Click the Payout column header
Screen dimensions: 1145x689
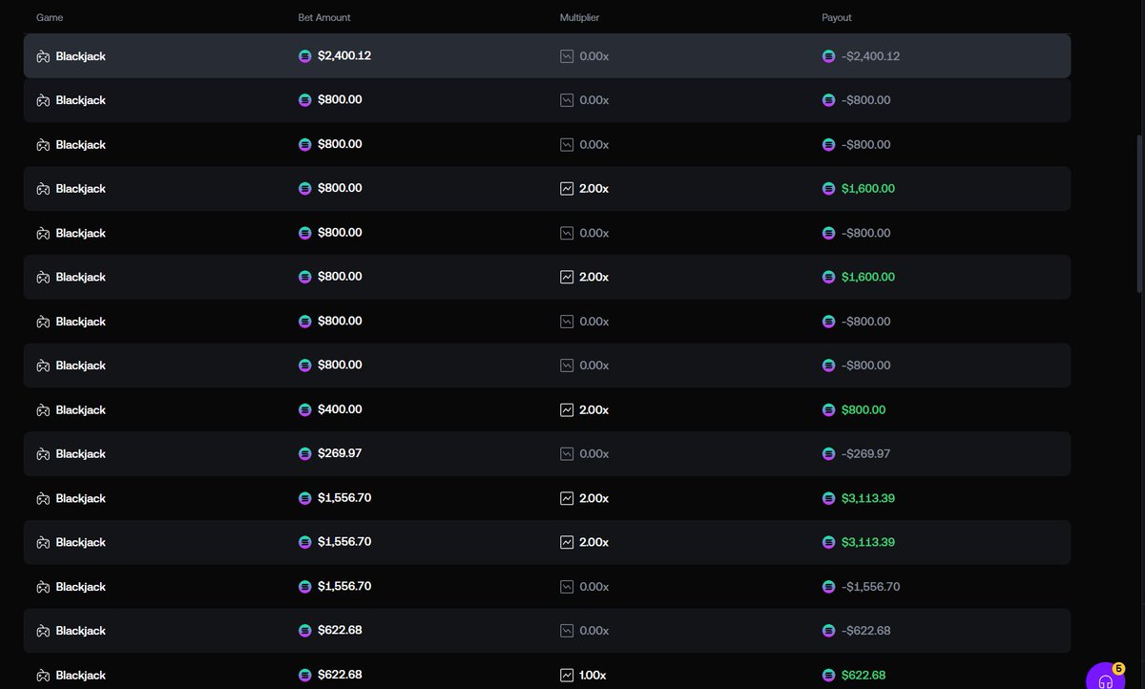point(837,18)
